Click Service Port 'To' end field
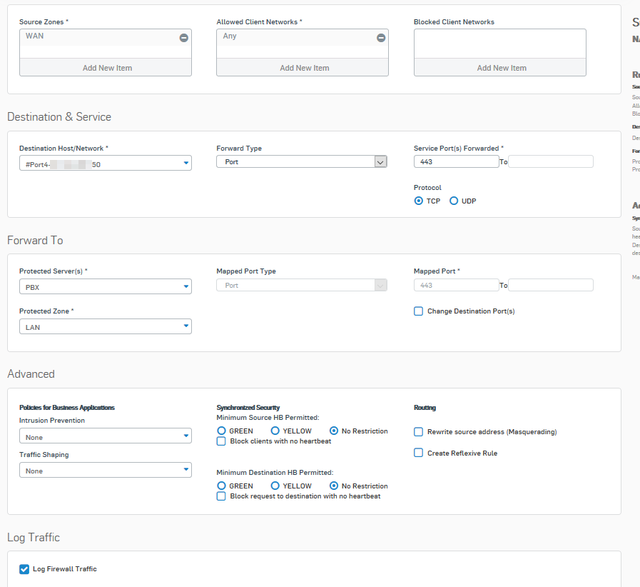Image resolution: width=640 pixels, height=587 pixels. pyautogui.click(x=551, y=162)
